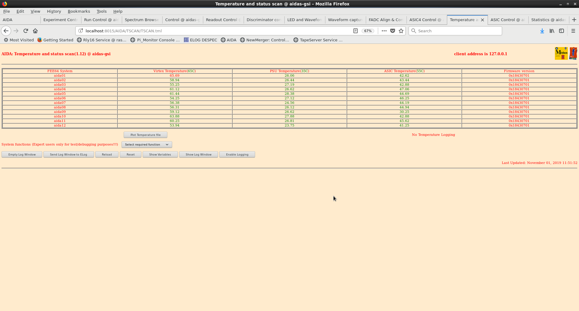Open the Bookmarks menu
The image size is (579, 311).
tap(79, 11)
